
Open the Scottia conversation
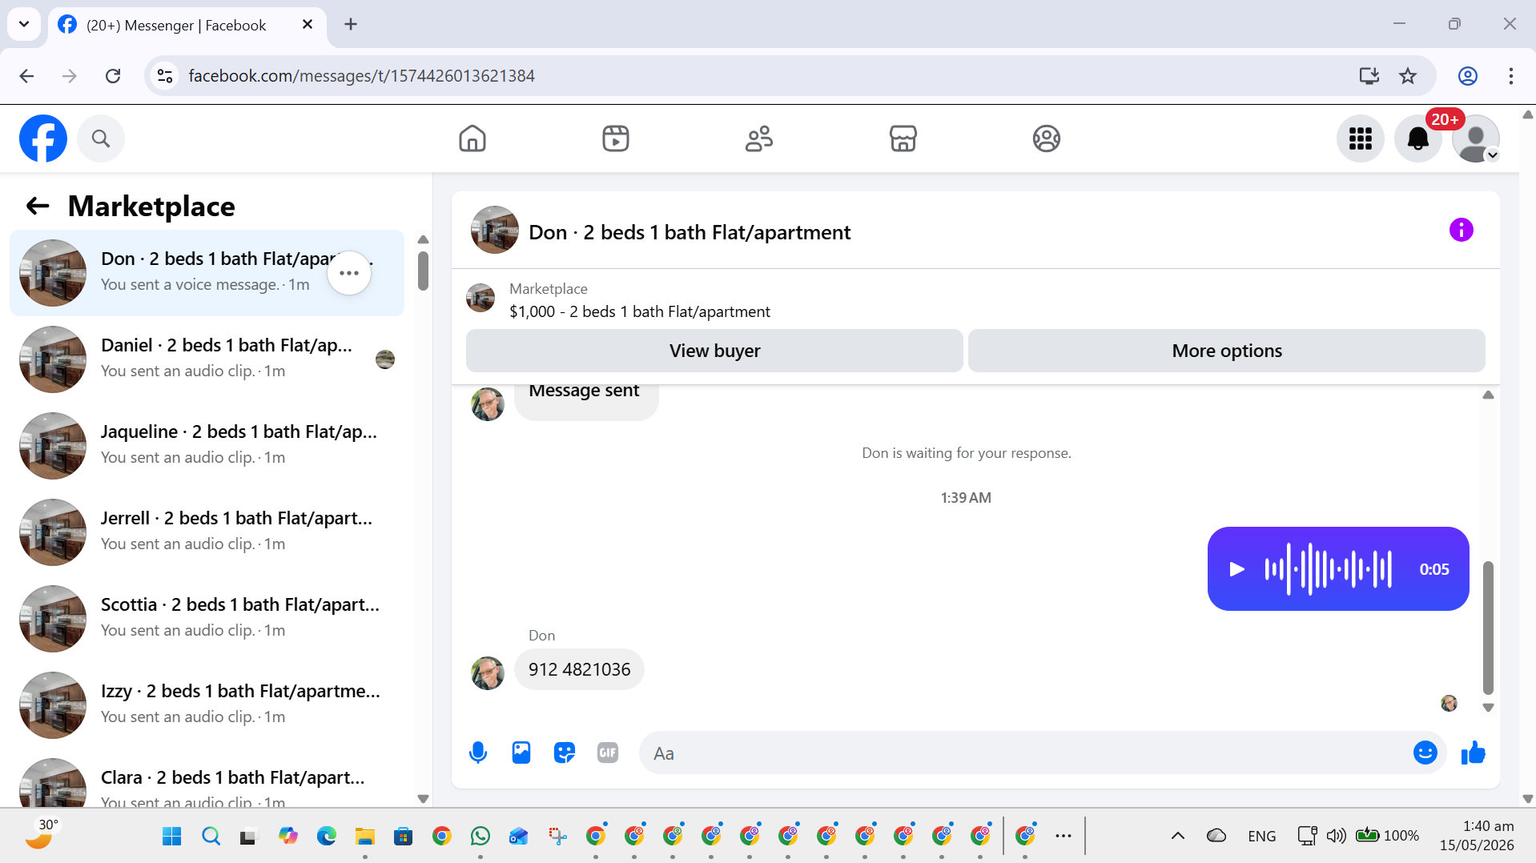coord(207,619)
